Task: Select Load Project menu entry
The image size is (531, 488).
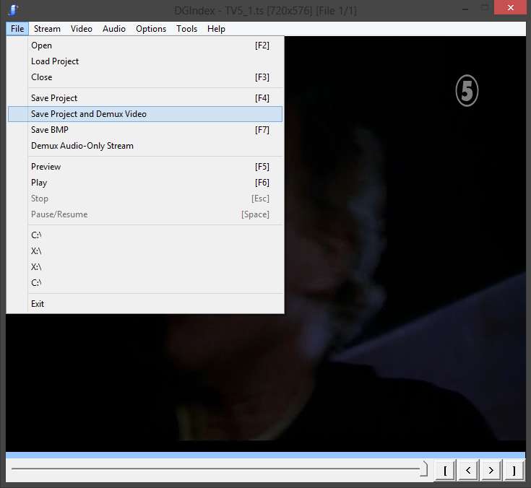Action: click(x=55, y=61)
